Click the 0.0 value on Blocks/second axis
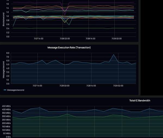163x138 pixels. 7,37
